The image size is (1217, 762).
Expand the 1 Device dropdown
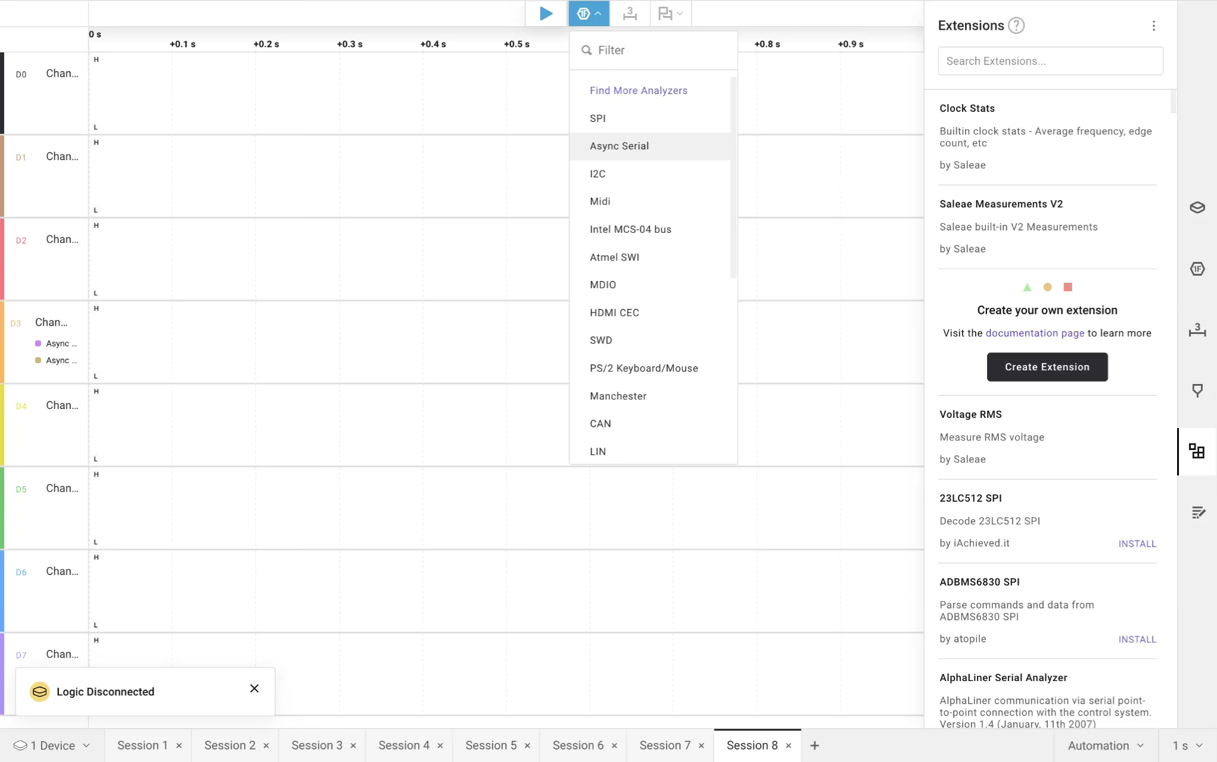click(x=52, y=745)
